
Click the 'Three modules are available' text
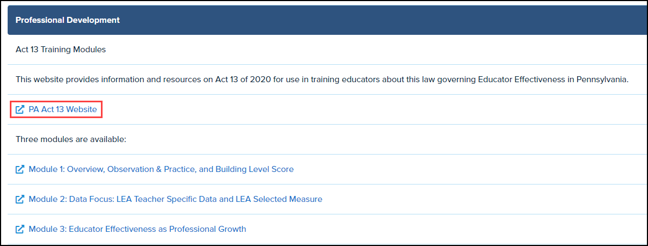tap(71, 139)
